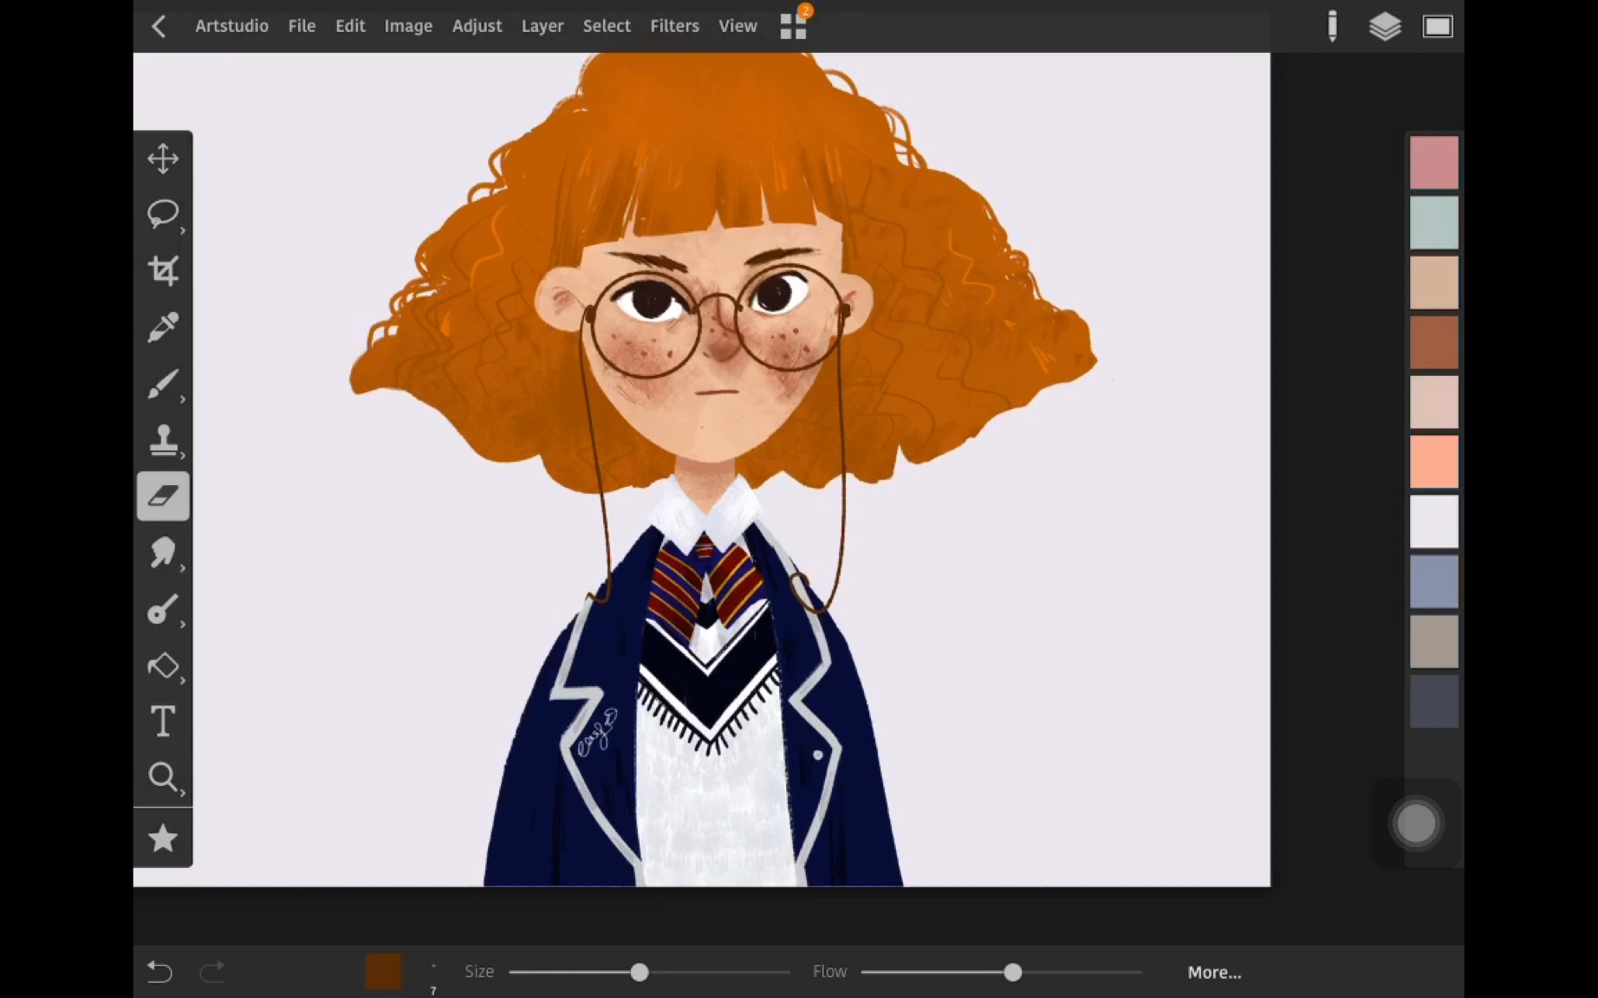This screenshot has height=998, width=1598.
Task: Adjust the Size slider handle
Action: pos(640,972)
